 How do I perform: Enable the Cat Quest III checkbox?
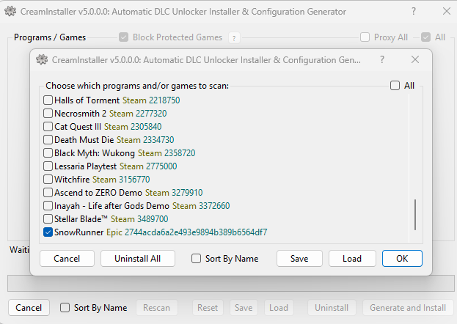pyautogui.click(x=48, y=127)
